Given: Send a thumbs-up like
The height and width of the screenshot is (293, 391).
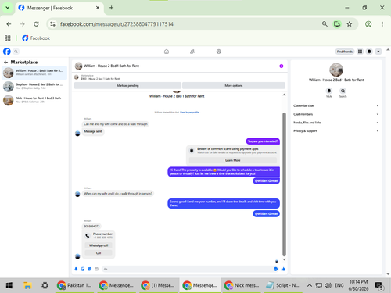Looking at the screenshot, I should click(283, 269).
